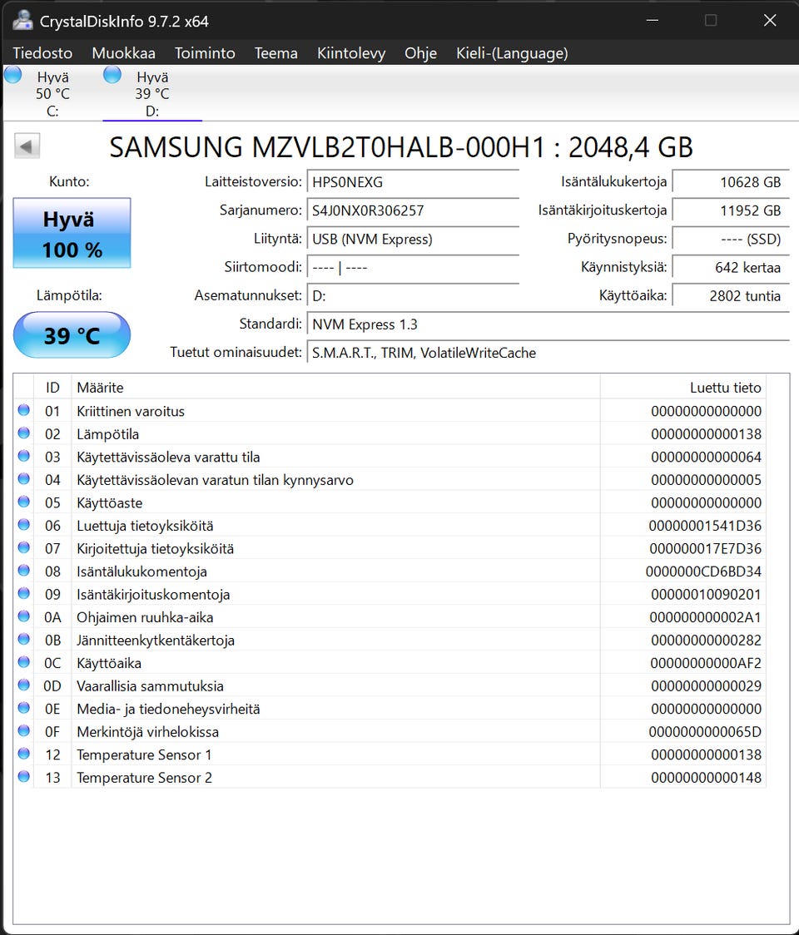The height and width of the screenshot is (935, 799).
Task: Open the Kiintolevy menu
Action: 351,53
